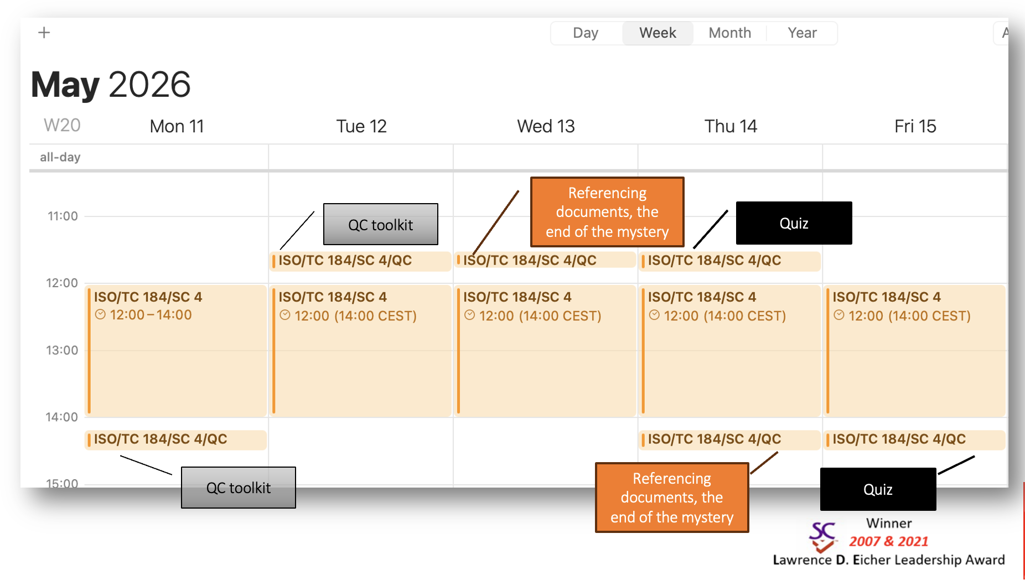Viewport: 1025px width, 580px height.
Task: Click the black Quiz box near Thursday
Action: coord(794,223)
